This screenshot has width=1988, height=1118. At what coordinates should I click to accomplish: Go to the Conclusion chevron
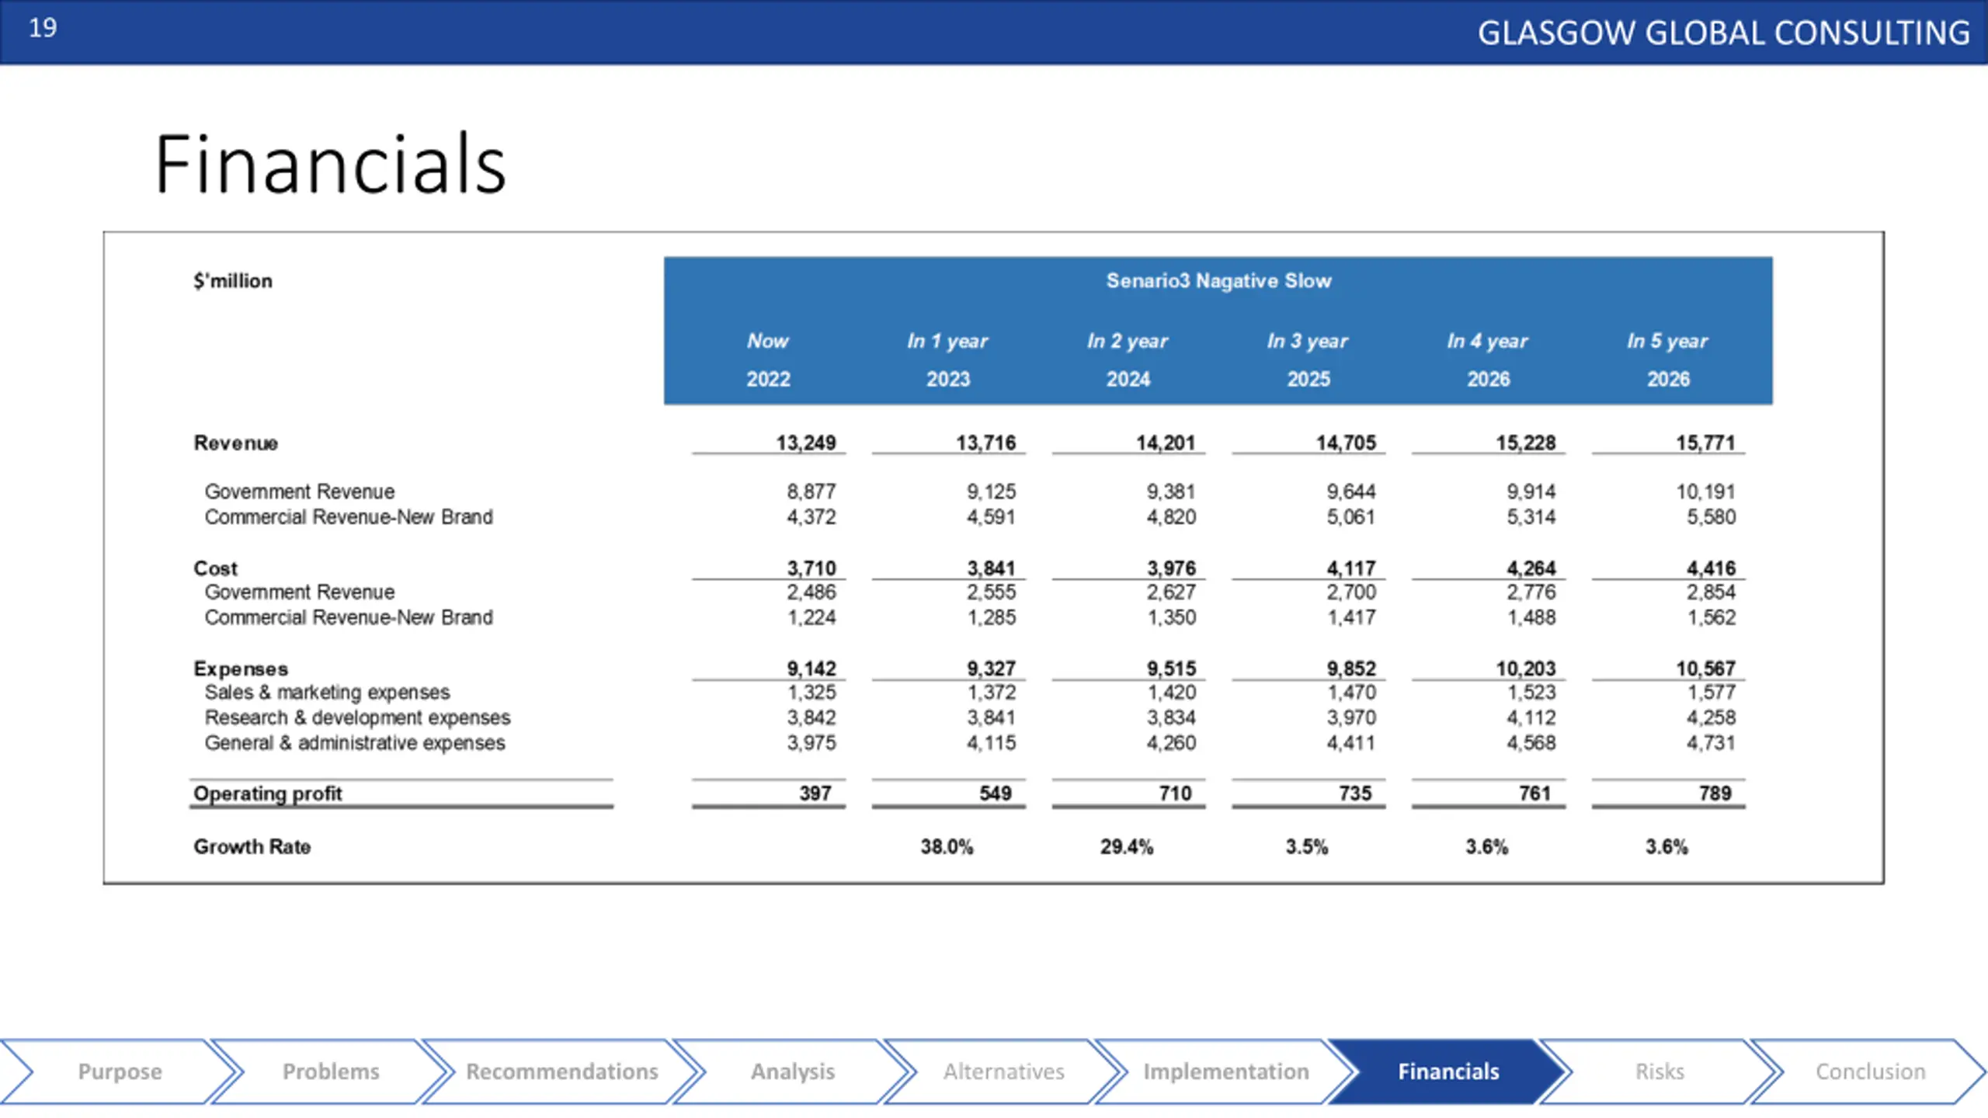pos(1870,1071)
